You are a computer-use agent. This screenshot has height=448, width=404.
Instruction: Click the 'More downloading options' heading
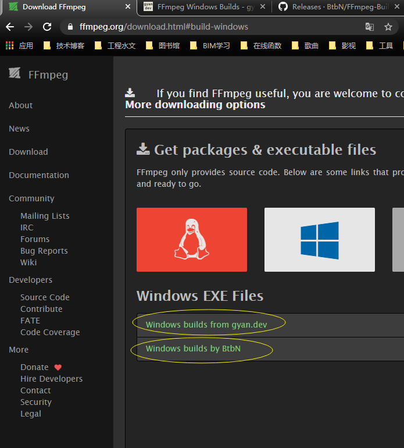point(195,105)
